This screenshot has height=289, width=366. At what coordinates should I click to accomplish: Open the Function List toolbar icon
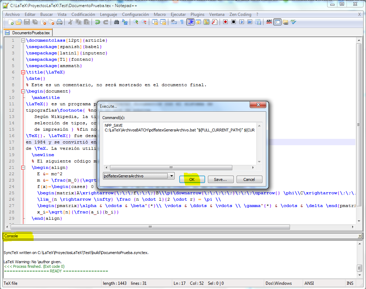point(215,22)
